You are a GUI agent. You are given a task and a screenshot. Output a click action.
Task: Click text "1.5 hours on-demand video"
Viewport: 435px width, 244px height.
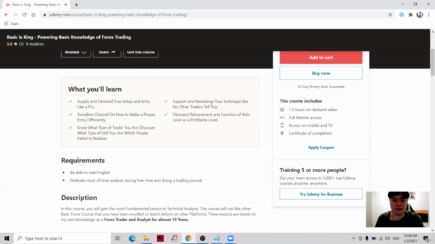(x=313, y=110)
